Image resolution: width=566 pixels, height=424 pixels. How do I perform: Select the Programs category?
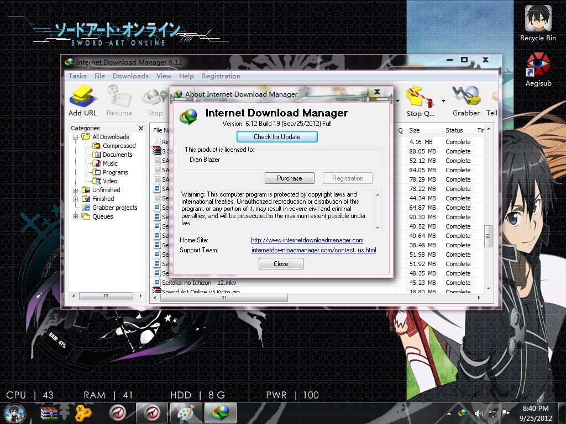pyautogui.click(x=115, y=172)
